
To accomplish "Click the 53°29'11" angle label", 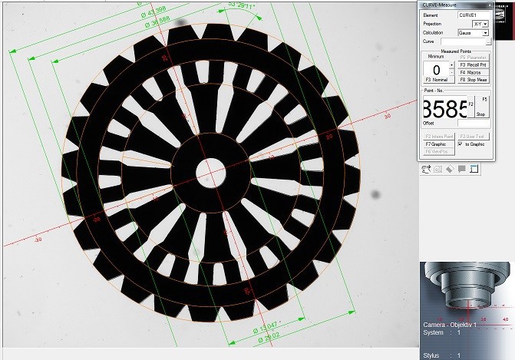I will (x=242, y=5).
